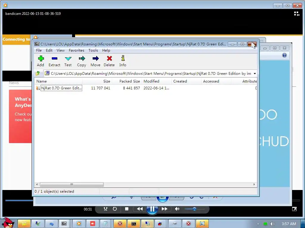305x228 pixels.
Task: Go up one folder level in 7-Zip
Action: pyautogui.click(x=38, y=74)
